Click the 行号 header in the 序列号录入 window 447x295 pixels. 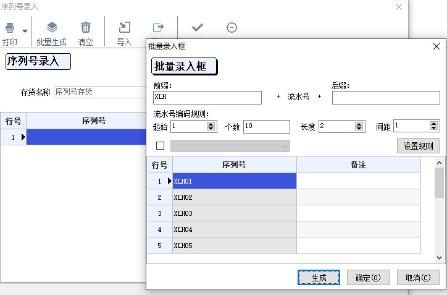point(13,121)
